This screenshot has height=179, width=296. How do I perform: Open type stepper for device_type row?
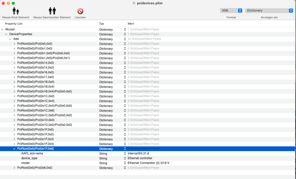tap(125, 158)
